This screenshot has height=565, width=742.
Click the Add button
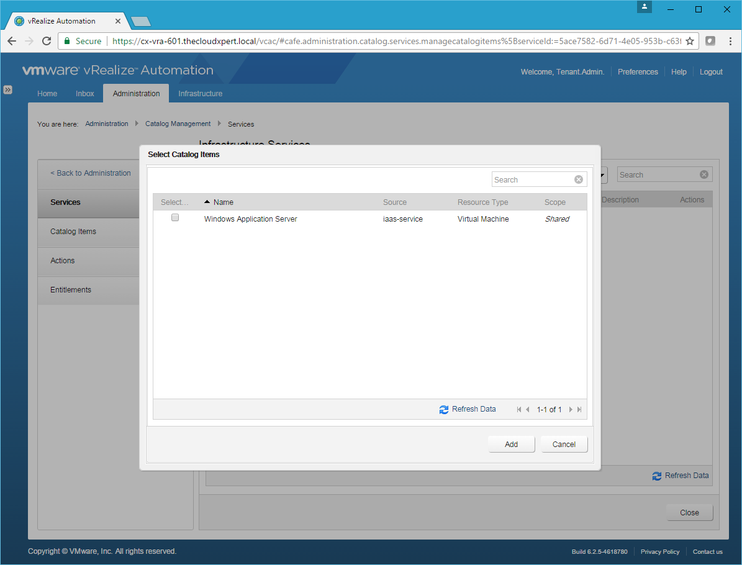pos(511,445)
